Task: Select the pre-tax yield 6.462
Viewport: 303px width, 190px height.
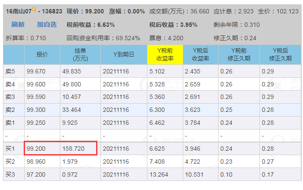Action: tap(157, 123)
